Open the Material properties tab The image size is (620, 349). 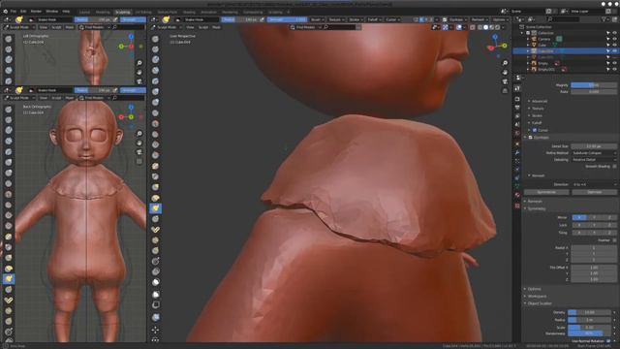pyautogui.click(x=517, y=195)
